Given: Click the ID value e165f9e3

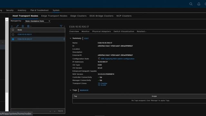Looking at the screenshot, I should point(115,46).
